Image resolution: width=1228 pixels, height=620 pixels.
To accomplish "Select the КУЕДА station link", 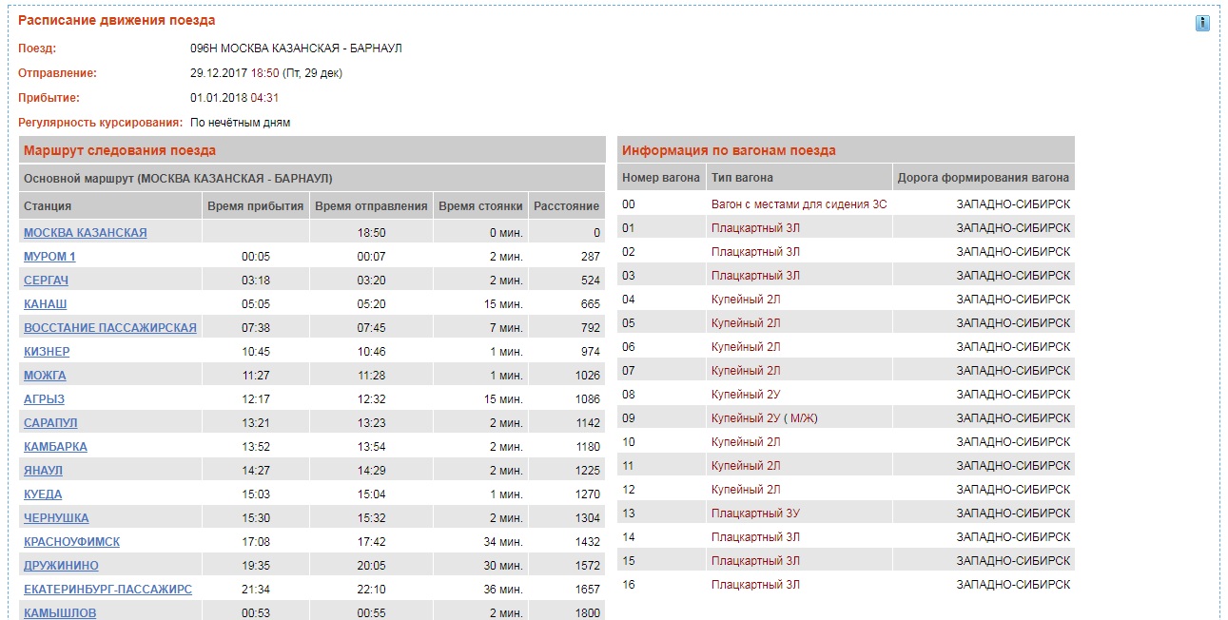I will (43, 494).
